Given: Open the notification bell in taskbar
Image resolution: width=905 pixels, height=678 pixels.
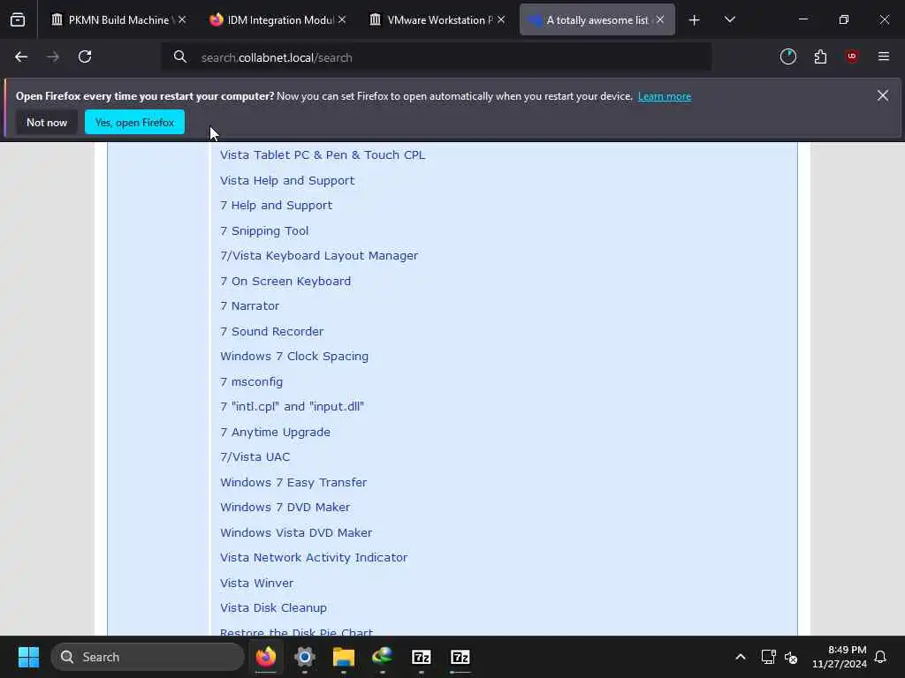Looking at the screenshot, I should click(881, 657).
